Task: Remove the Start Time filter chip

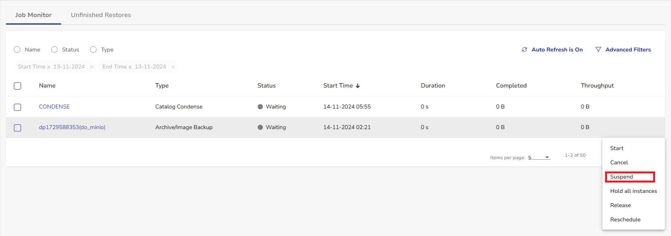Action: click(92, 67)
